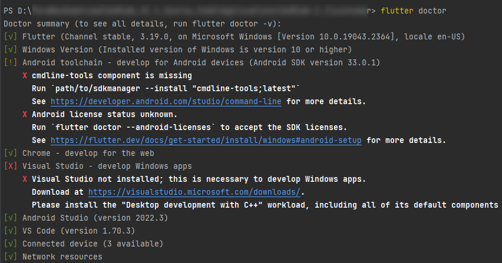Click the red X before Android license
The width and height of the screenshot is (502, 263).
click(x=25, y=114)
